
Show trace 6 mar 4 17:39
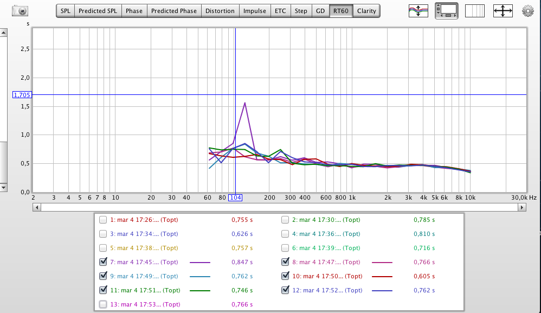pyautogui.click(x=285, y=248)
